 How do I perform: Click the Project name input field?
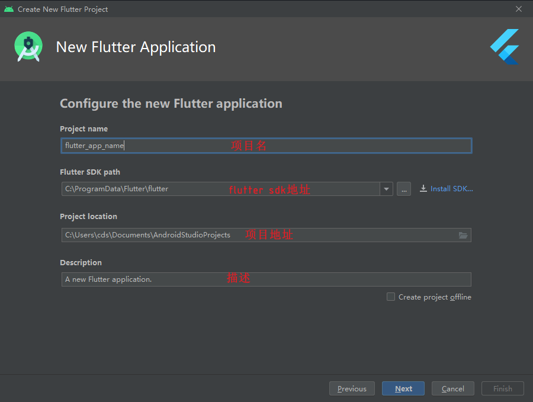(266, 146)
